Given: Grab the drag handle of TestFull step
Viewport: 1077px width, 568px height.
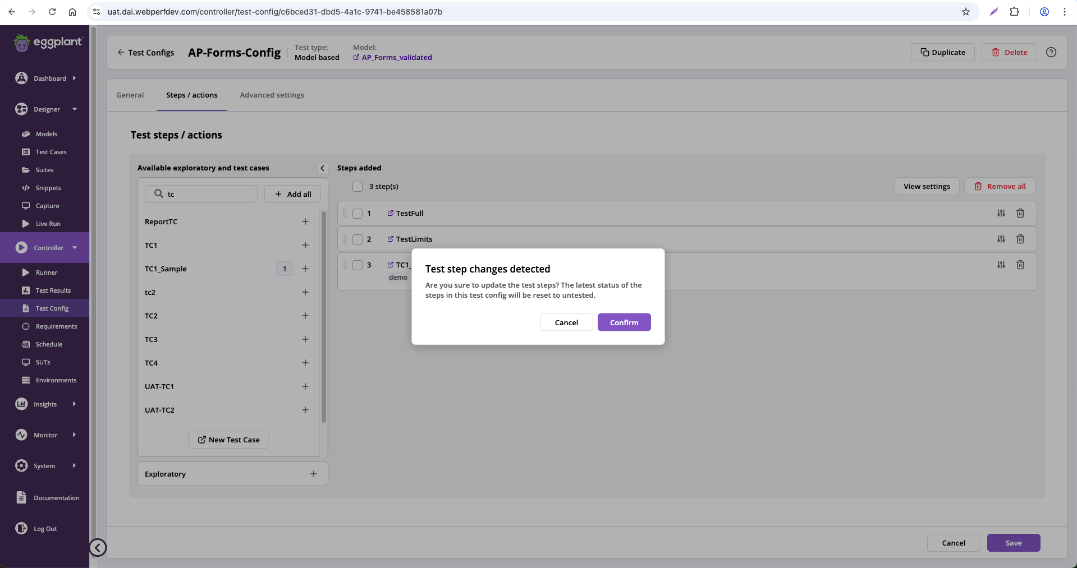Looking at the screenshot, I should click(345, 213).
